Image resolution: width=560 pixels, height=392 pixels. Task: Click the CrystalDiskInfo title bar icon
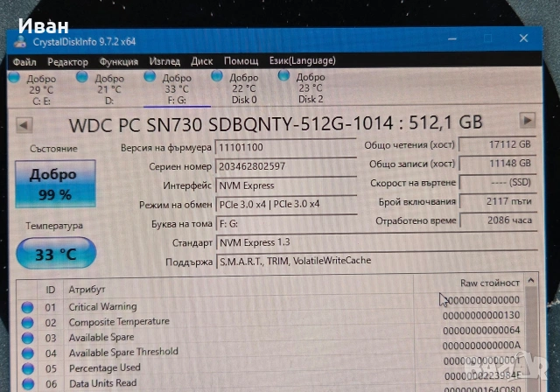pyautogui.click(x=20, y=42)
